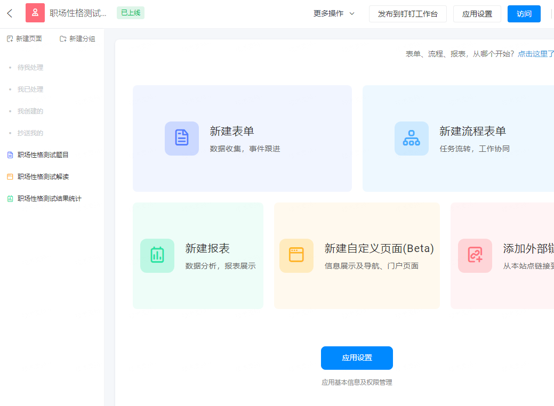Viewport: 554px width, 406px height.
Task: Click the red app avatar icon
Action: [x=35, y=13]
